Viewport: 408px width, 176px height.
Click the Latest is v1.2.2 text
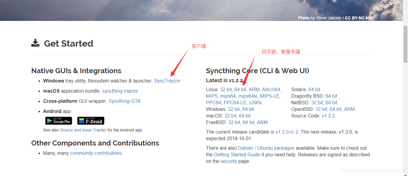224,80
